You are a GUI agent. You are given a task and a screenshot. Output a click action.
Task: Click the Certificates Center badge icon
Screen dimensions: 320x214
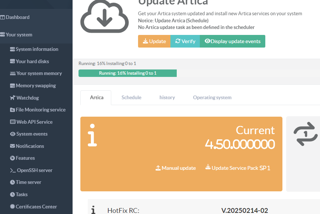13,207
